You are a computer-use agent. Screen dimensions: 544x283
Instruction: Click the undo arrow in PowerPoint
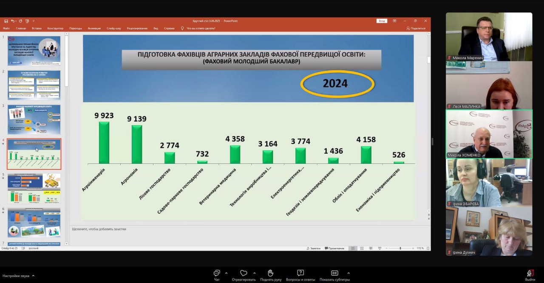[13, 21]
